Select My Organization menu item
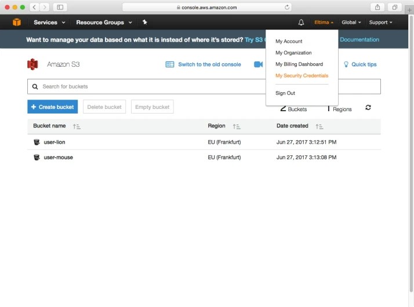The height and width of the screenshot is (307, 414). [293, 53]
